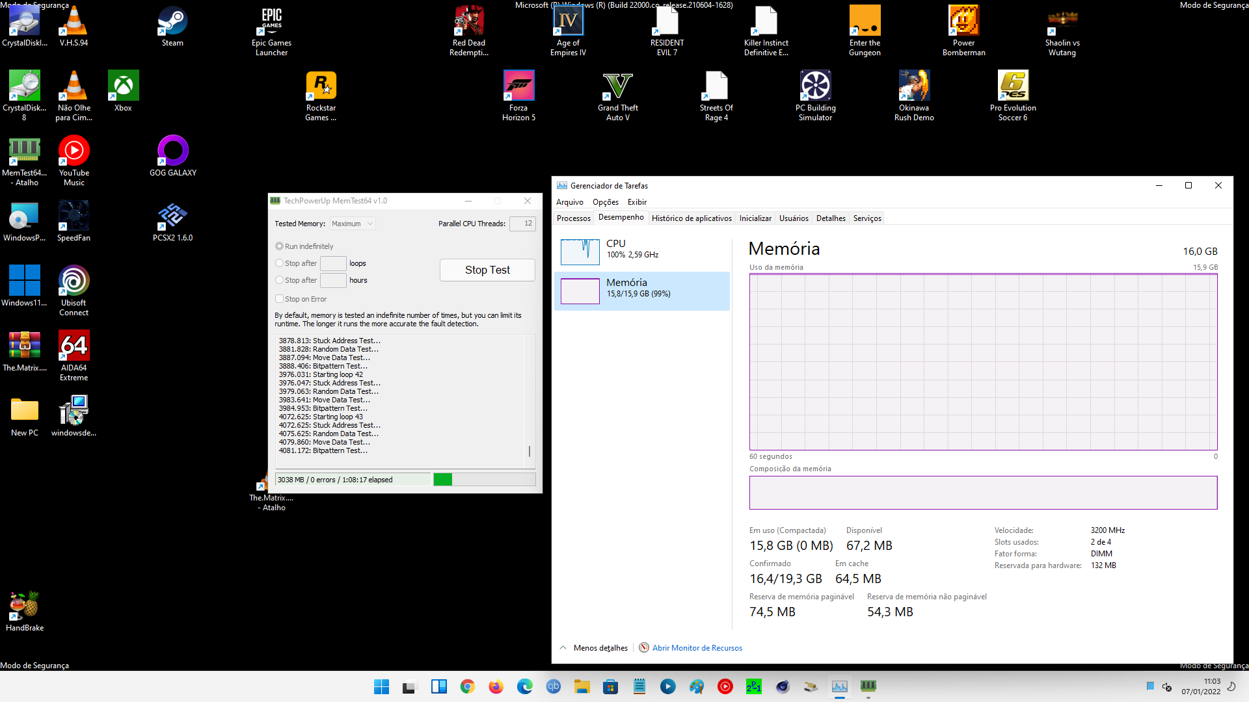Click the qBittorrent taskbar icon
1249x702 pixels.
pyautogui.click(x=553, y=686)
